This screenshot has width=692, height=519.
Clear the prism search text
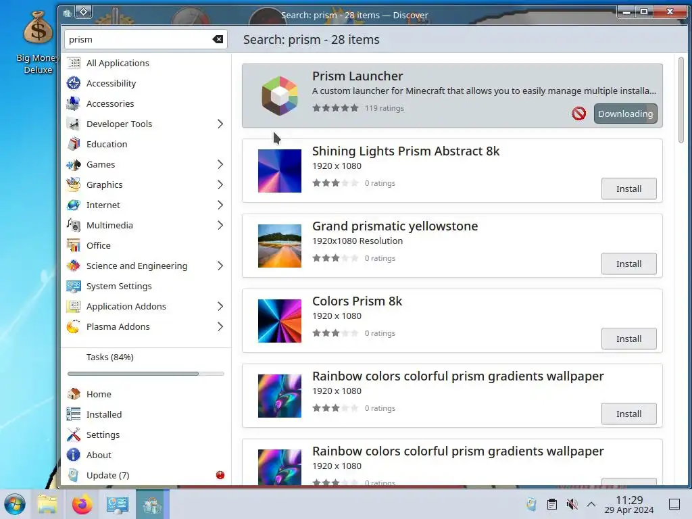218,39
